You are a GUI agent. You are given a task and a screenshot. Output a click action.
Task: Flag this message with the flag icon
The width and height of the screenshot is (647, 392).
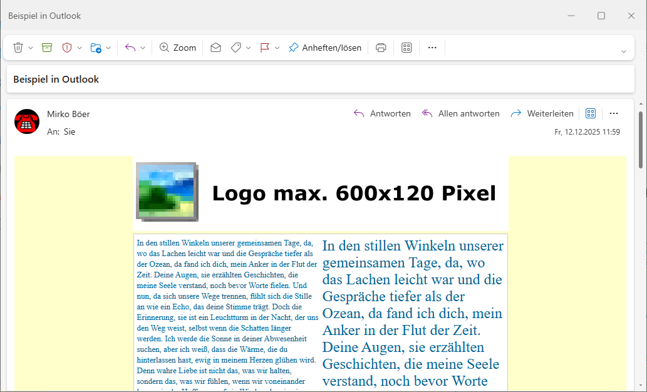[265, 48]
